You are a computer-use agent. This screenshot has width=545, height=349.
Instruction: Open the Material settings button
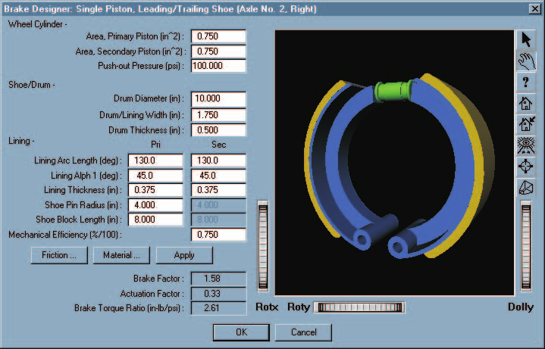pyautogui.click(x=121, y=255)
